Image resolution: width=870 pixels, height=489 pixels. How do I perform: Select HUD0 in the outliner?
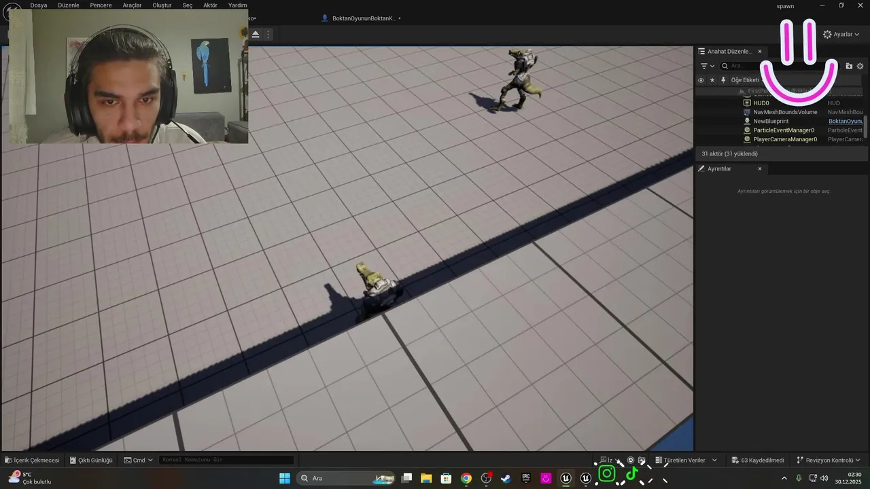coord(761,103)
